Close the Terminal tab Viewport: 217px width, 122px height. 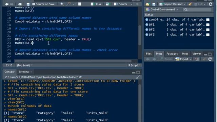coord(32,72)
